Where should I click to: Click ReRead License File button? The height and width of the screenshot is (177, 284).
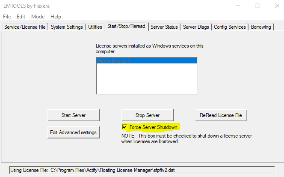tap(221, 115)
